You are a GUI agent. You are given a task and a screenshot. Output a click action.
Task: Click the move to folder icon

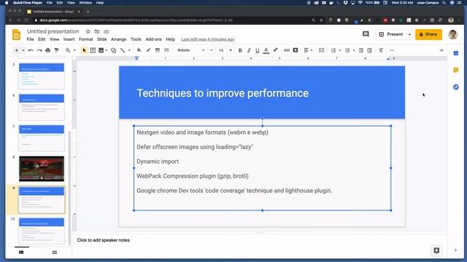click(x=97, y=31)
